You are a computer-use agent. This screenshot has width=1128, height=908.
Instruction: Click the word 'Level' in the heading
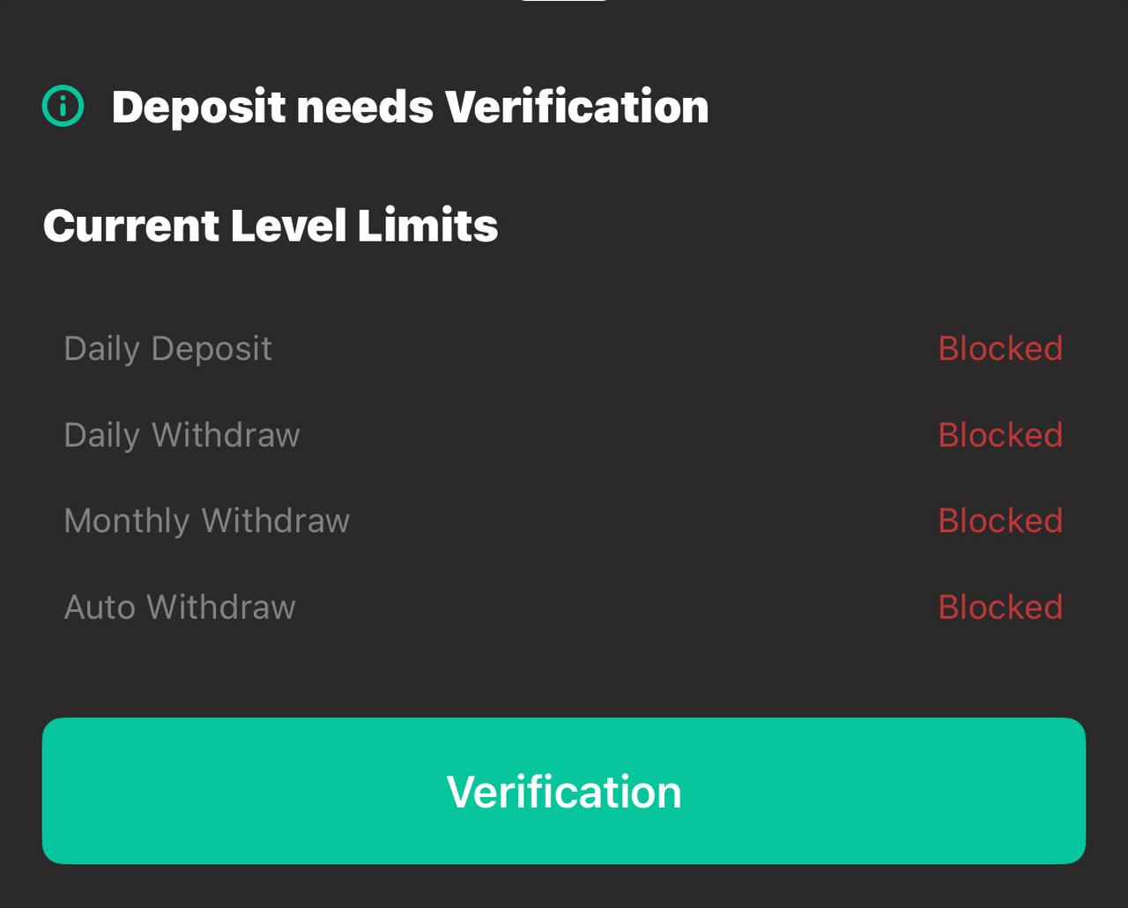[288, 226]
